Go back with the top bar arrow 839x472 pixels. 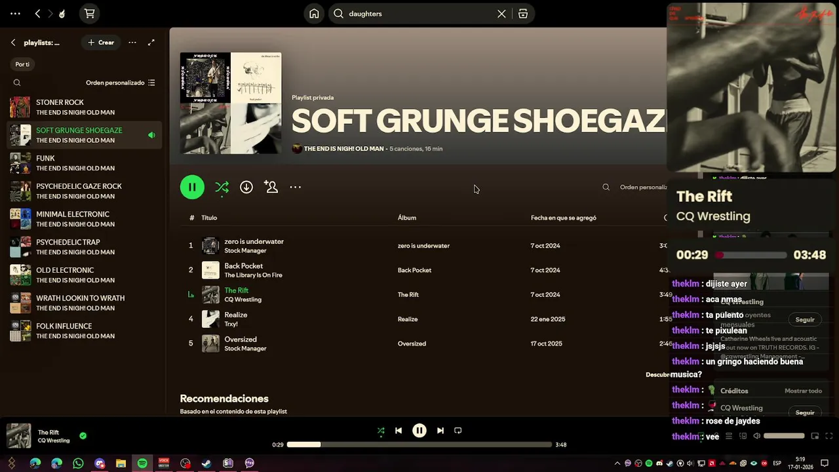click(37, 13)
